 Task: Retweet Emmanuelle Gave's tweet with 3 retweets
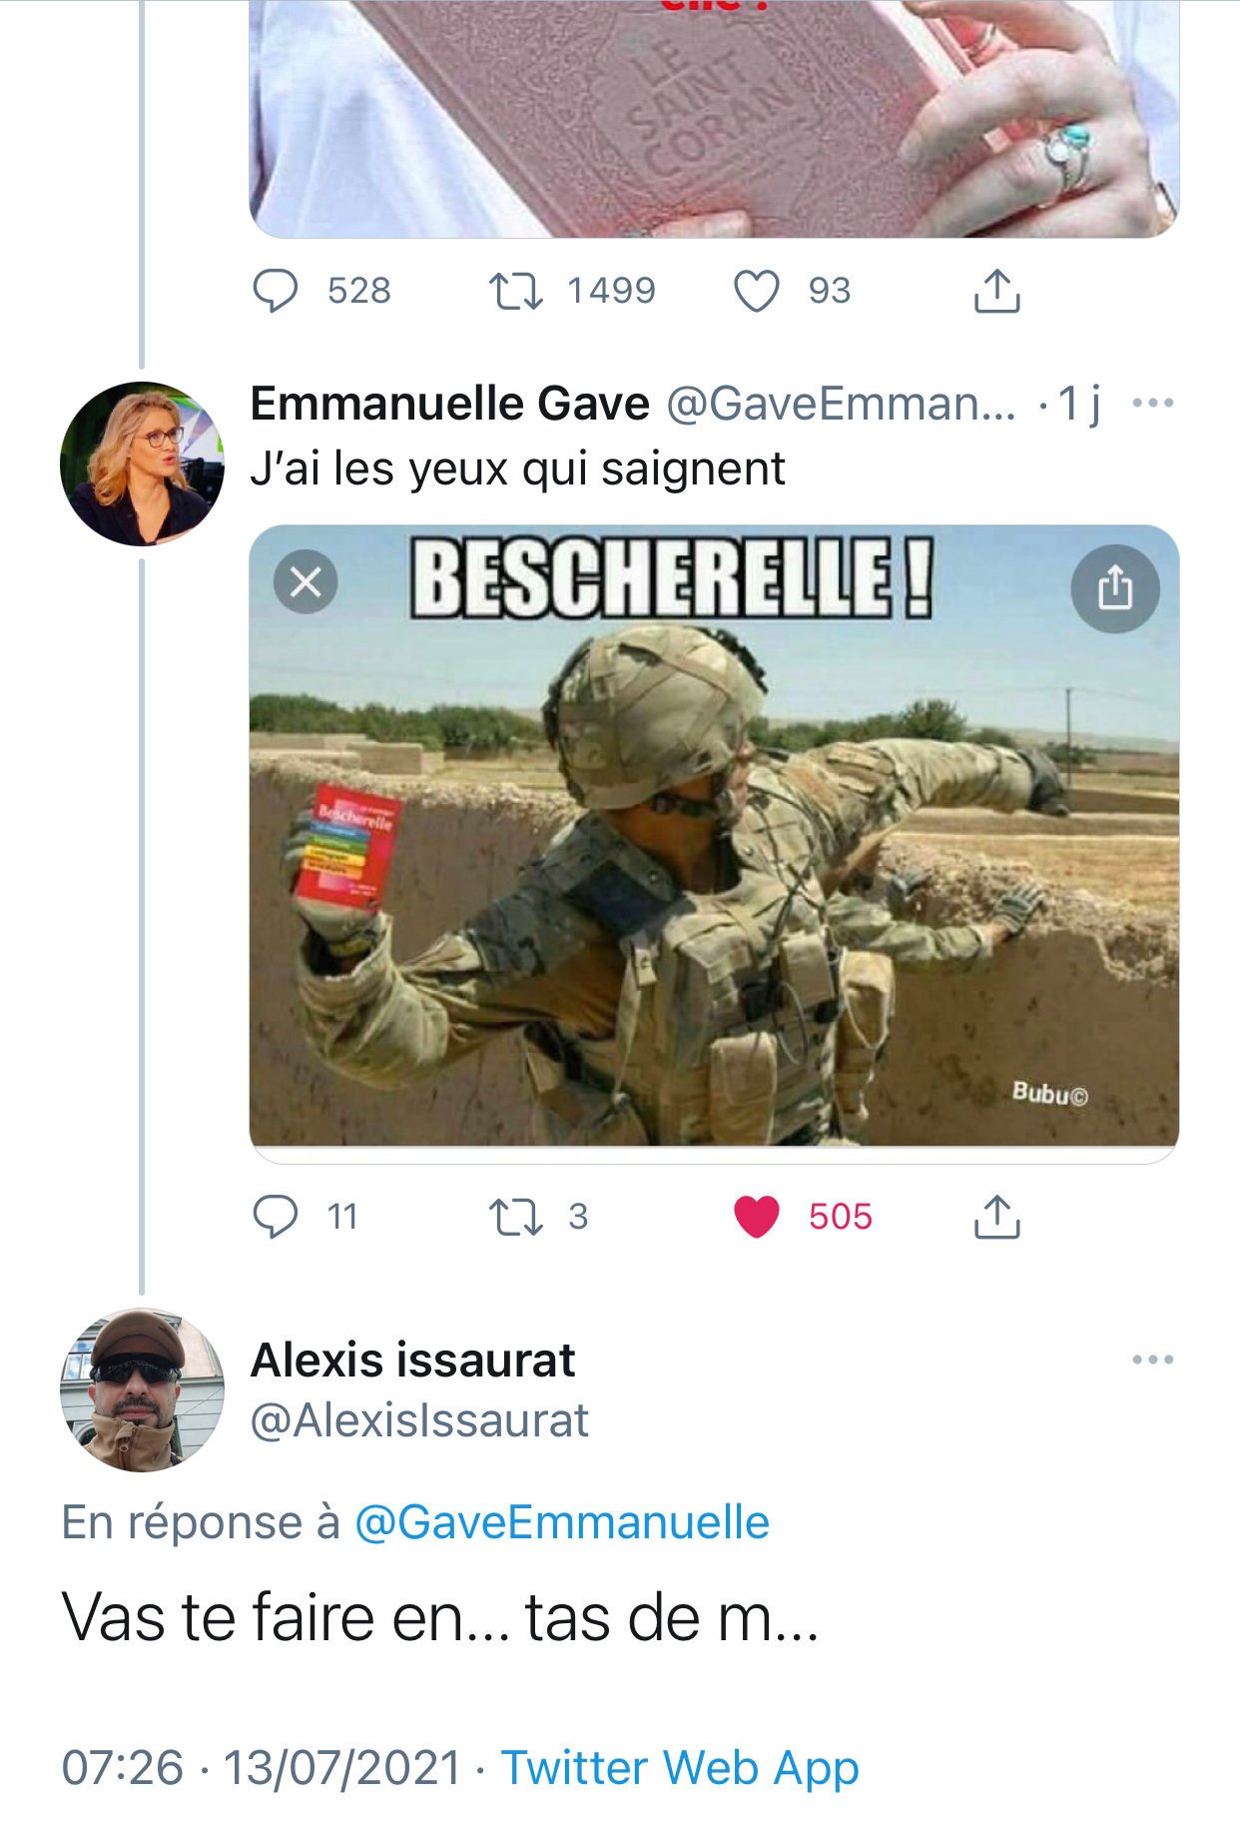(515, 1217)
